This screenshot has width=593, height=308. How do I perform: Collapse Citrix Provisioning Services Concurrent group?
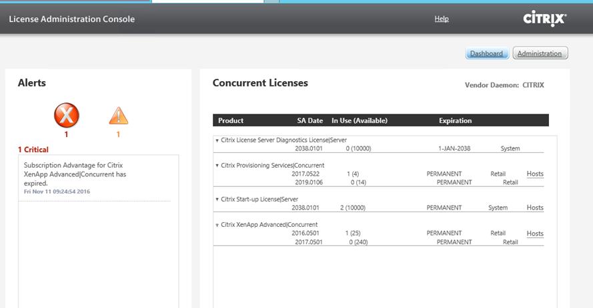pyautogui.click(x=217, y=166)
